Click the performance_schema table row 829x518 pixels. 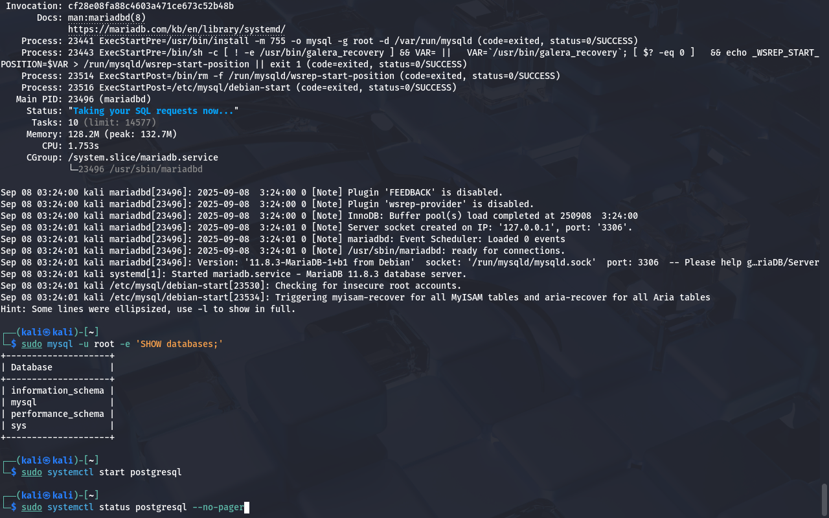(x=58, y=414)
